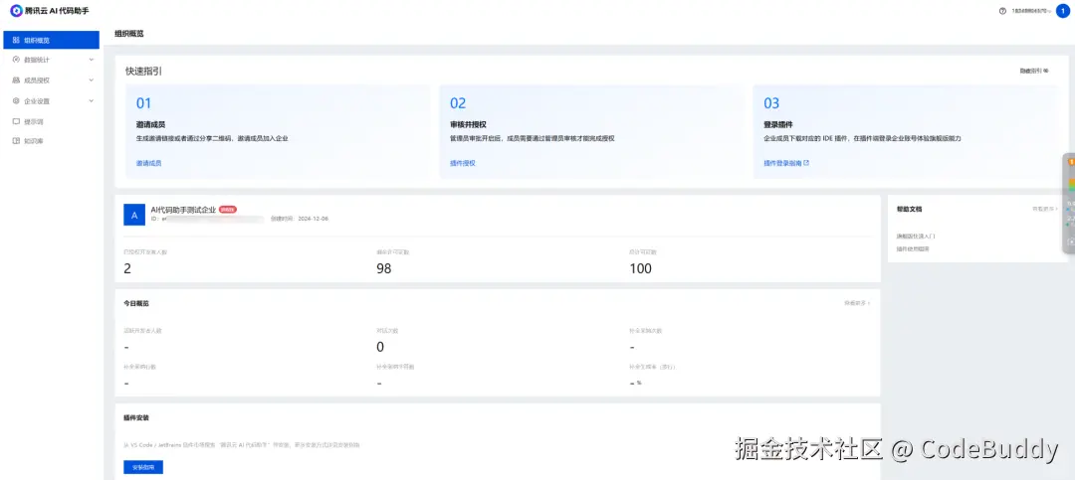The height and width of the screenshot is (480, 1075).
Task: Click the help question-mark icon in header
Action: tap(1002, 11)
